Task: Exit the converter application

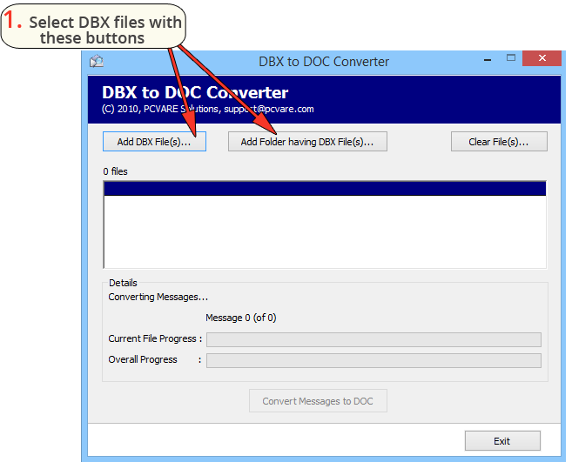Action: (x=502, y=441)
